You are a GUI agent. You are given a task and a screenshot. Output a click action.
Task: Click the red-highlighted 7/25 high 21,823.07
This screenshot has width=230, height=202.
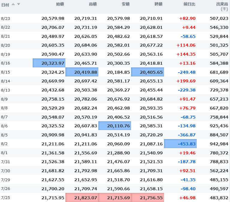[82, 197]
